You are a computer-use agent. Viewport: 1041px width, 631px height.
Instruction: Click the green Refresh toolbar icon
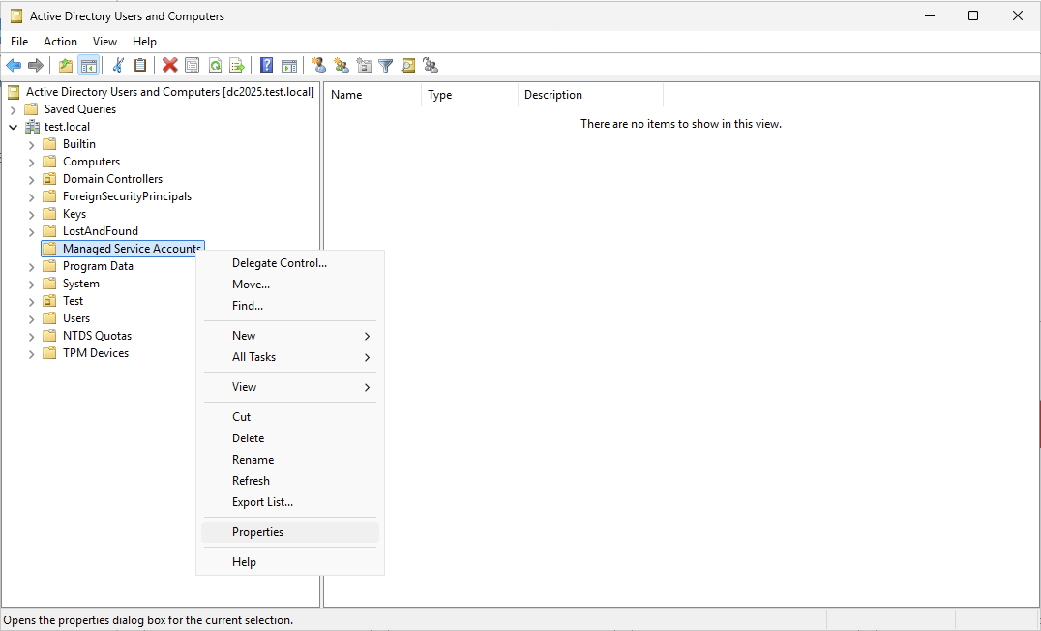[x=215, y=65]
